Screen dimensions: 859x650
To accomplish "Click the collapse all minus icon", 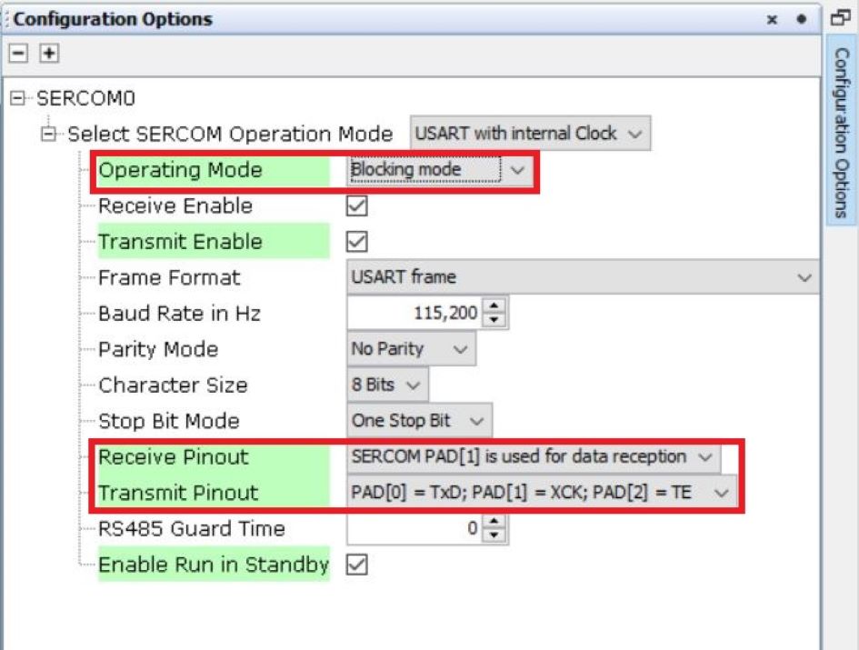I will pos(18,54).
